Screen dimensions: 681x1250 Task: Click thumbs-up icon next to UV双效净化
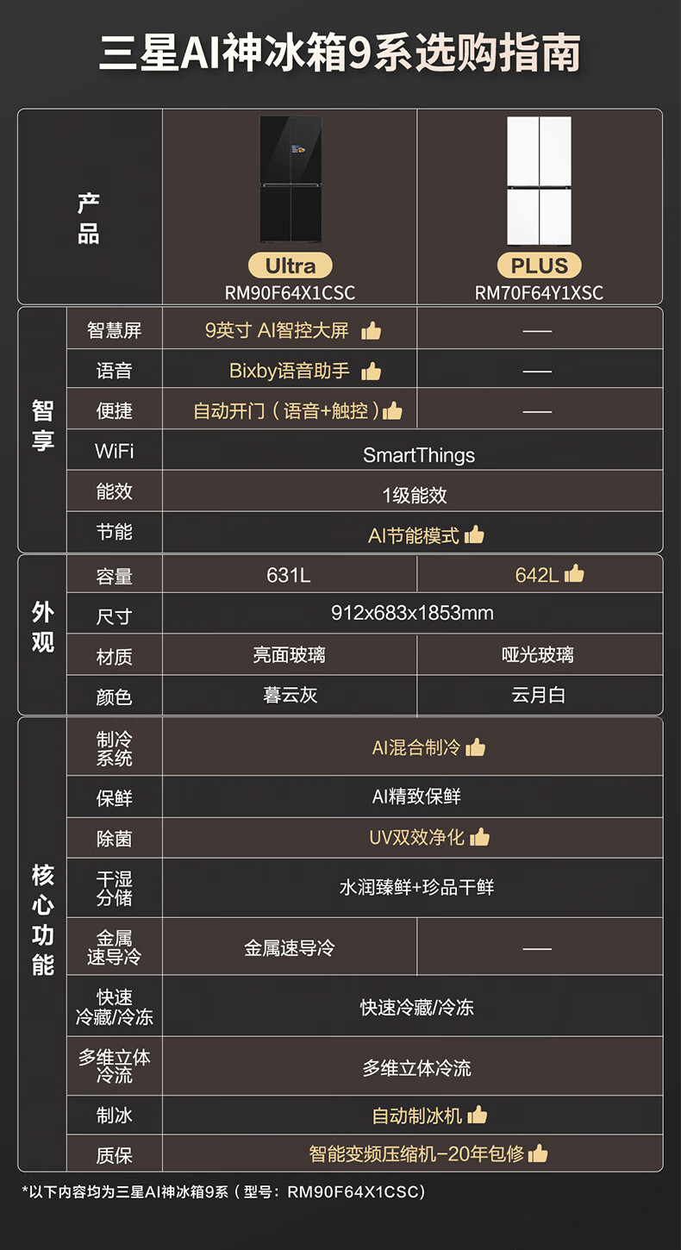tap(479, 837)
